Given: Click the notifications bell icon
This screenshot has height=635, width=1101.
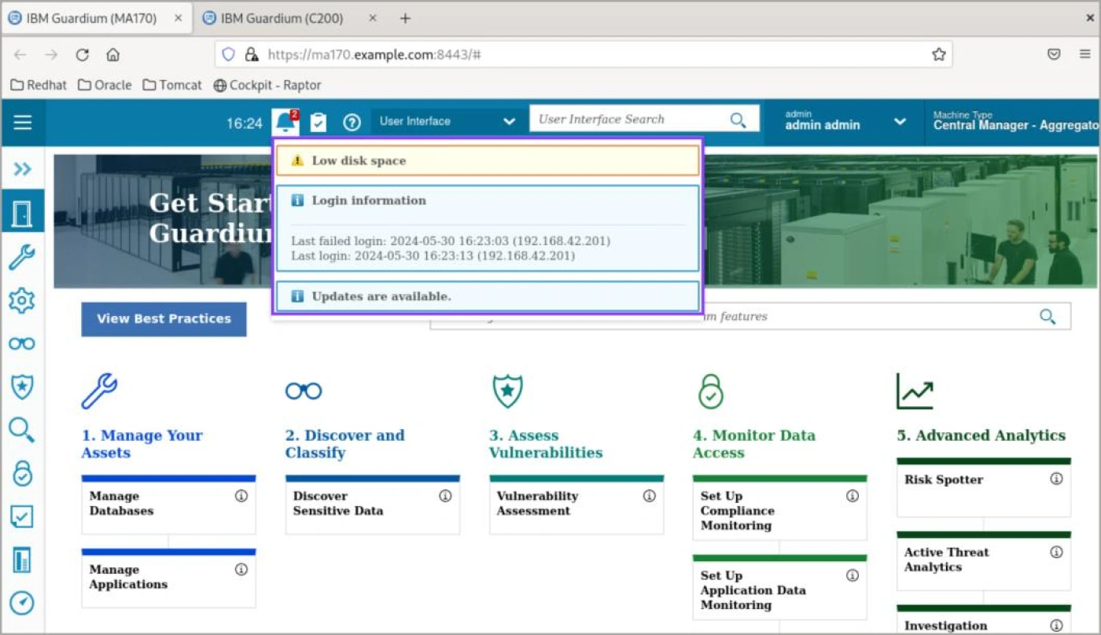Looking at the screenshot, I should click(285, 122).
